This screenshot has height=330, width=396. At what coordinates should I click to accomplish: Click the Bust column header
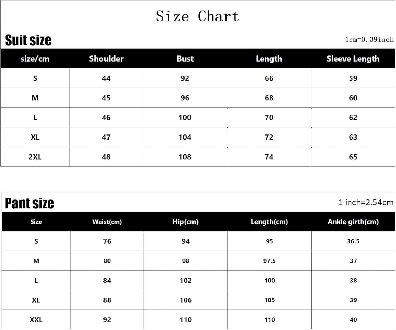click(185, 59)
